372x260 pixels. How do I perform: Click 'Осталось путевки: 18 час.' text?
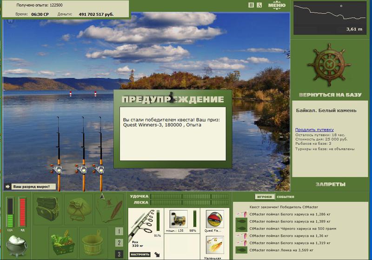pyautogui.click(x=320, y=135)
